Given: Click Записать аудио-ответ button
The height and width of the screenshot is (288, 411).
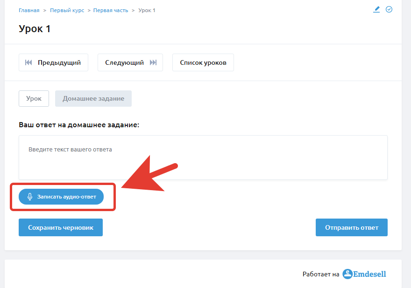Looking at the screenshot, I should [61, 197].
